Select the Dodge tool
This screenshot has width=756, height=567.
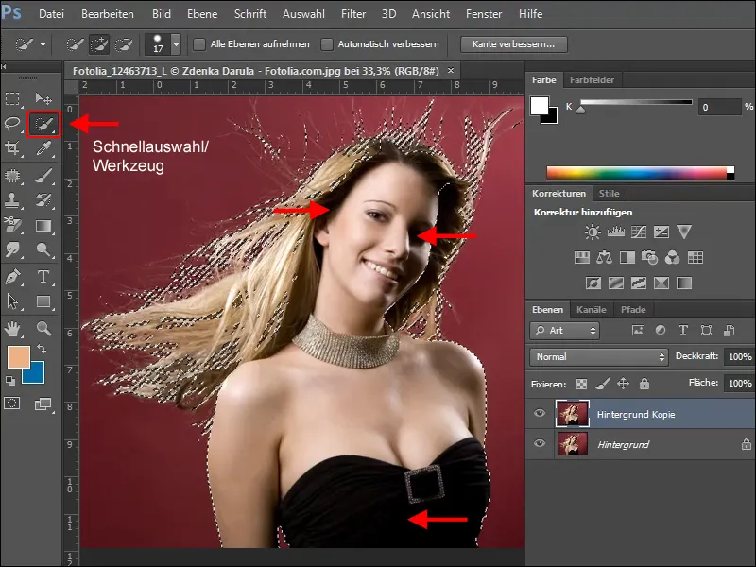(x=43, y=249)
